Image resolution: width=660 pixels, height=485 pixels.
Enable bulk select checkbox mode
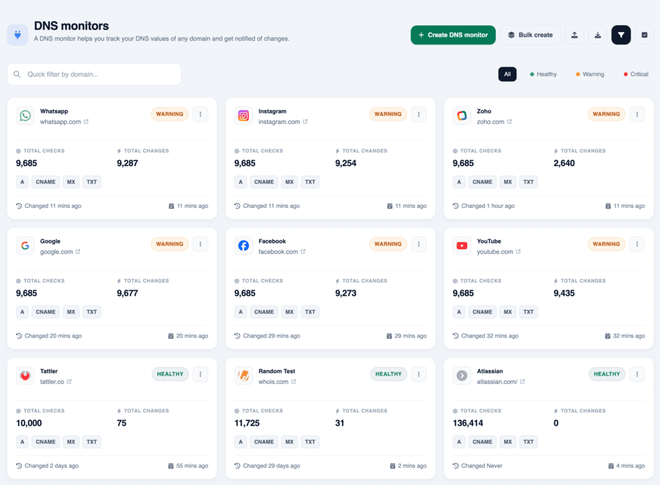[x=644, y=35]
